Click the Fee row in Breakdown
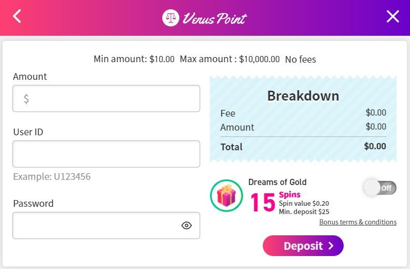410x269 pixels. [x=303, y=113]
